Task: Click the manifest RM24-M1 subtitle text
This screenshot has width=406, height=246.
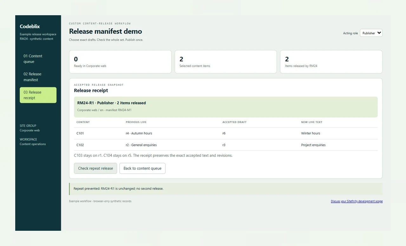Action: (x=104, y=110)
